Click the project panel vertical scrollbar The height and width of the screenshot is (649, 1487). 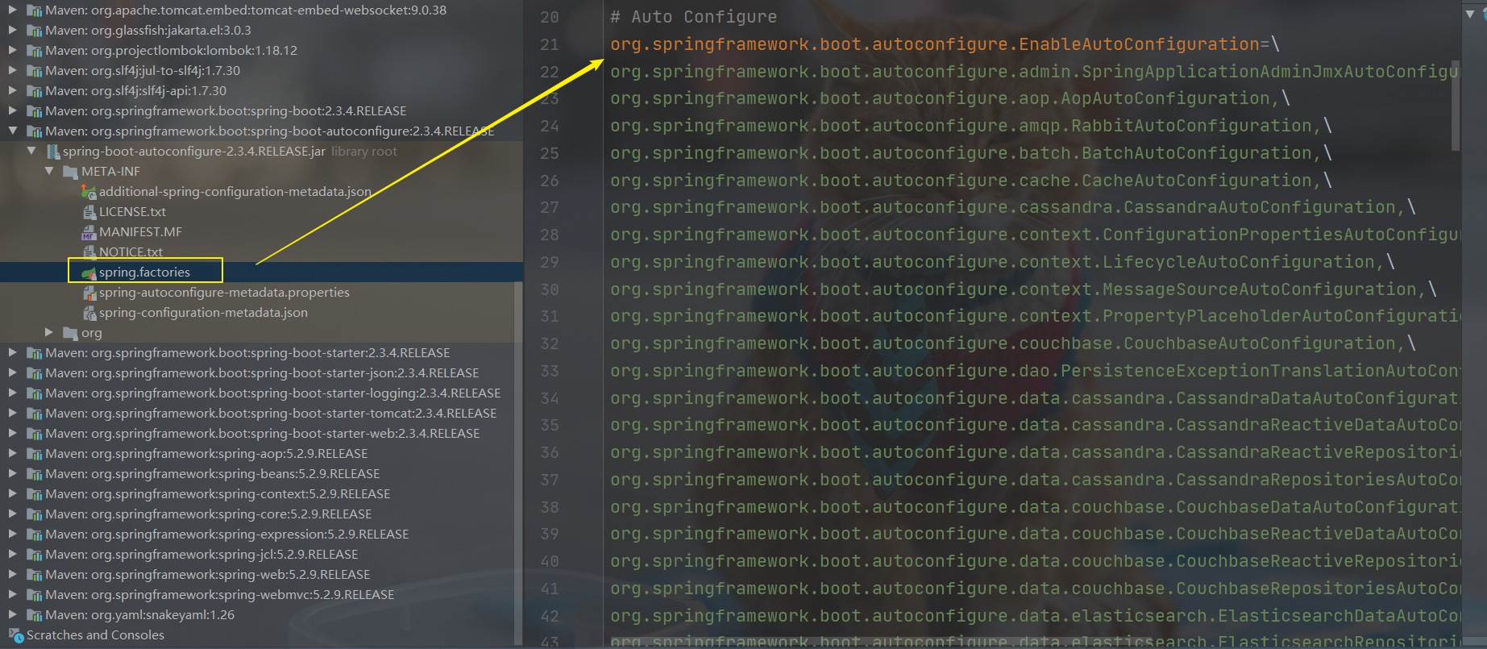pyautogui.click(x=518, y=464)
